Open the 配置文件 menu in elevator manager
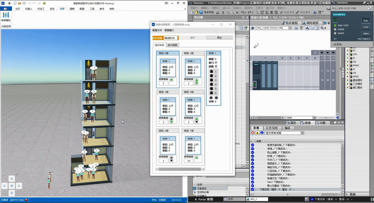Image resolution: width=374 pixels, height=203 pixels. tap(157, 30)
